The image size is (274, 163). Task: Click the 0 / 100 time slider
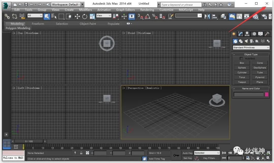point(29,141)
